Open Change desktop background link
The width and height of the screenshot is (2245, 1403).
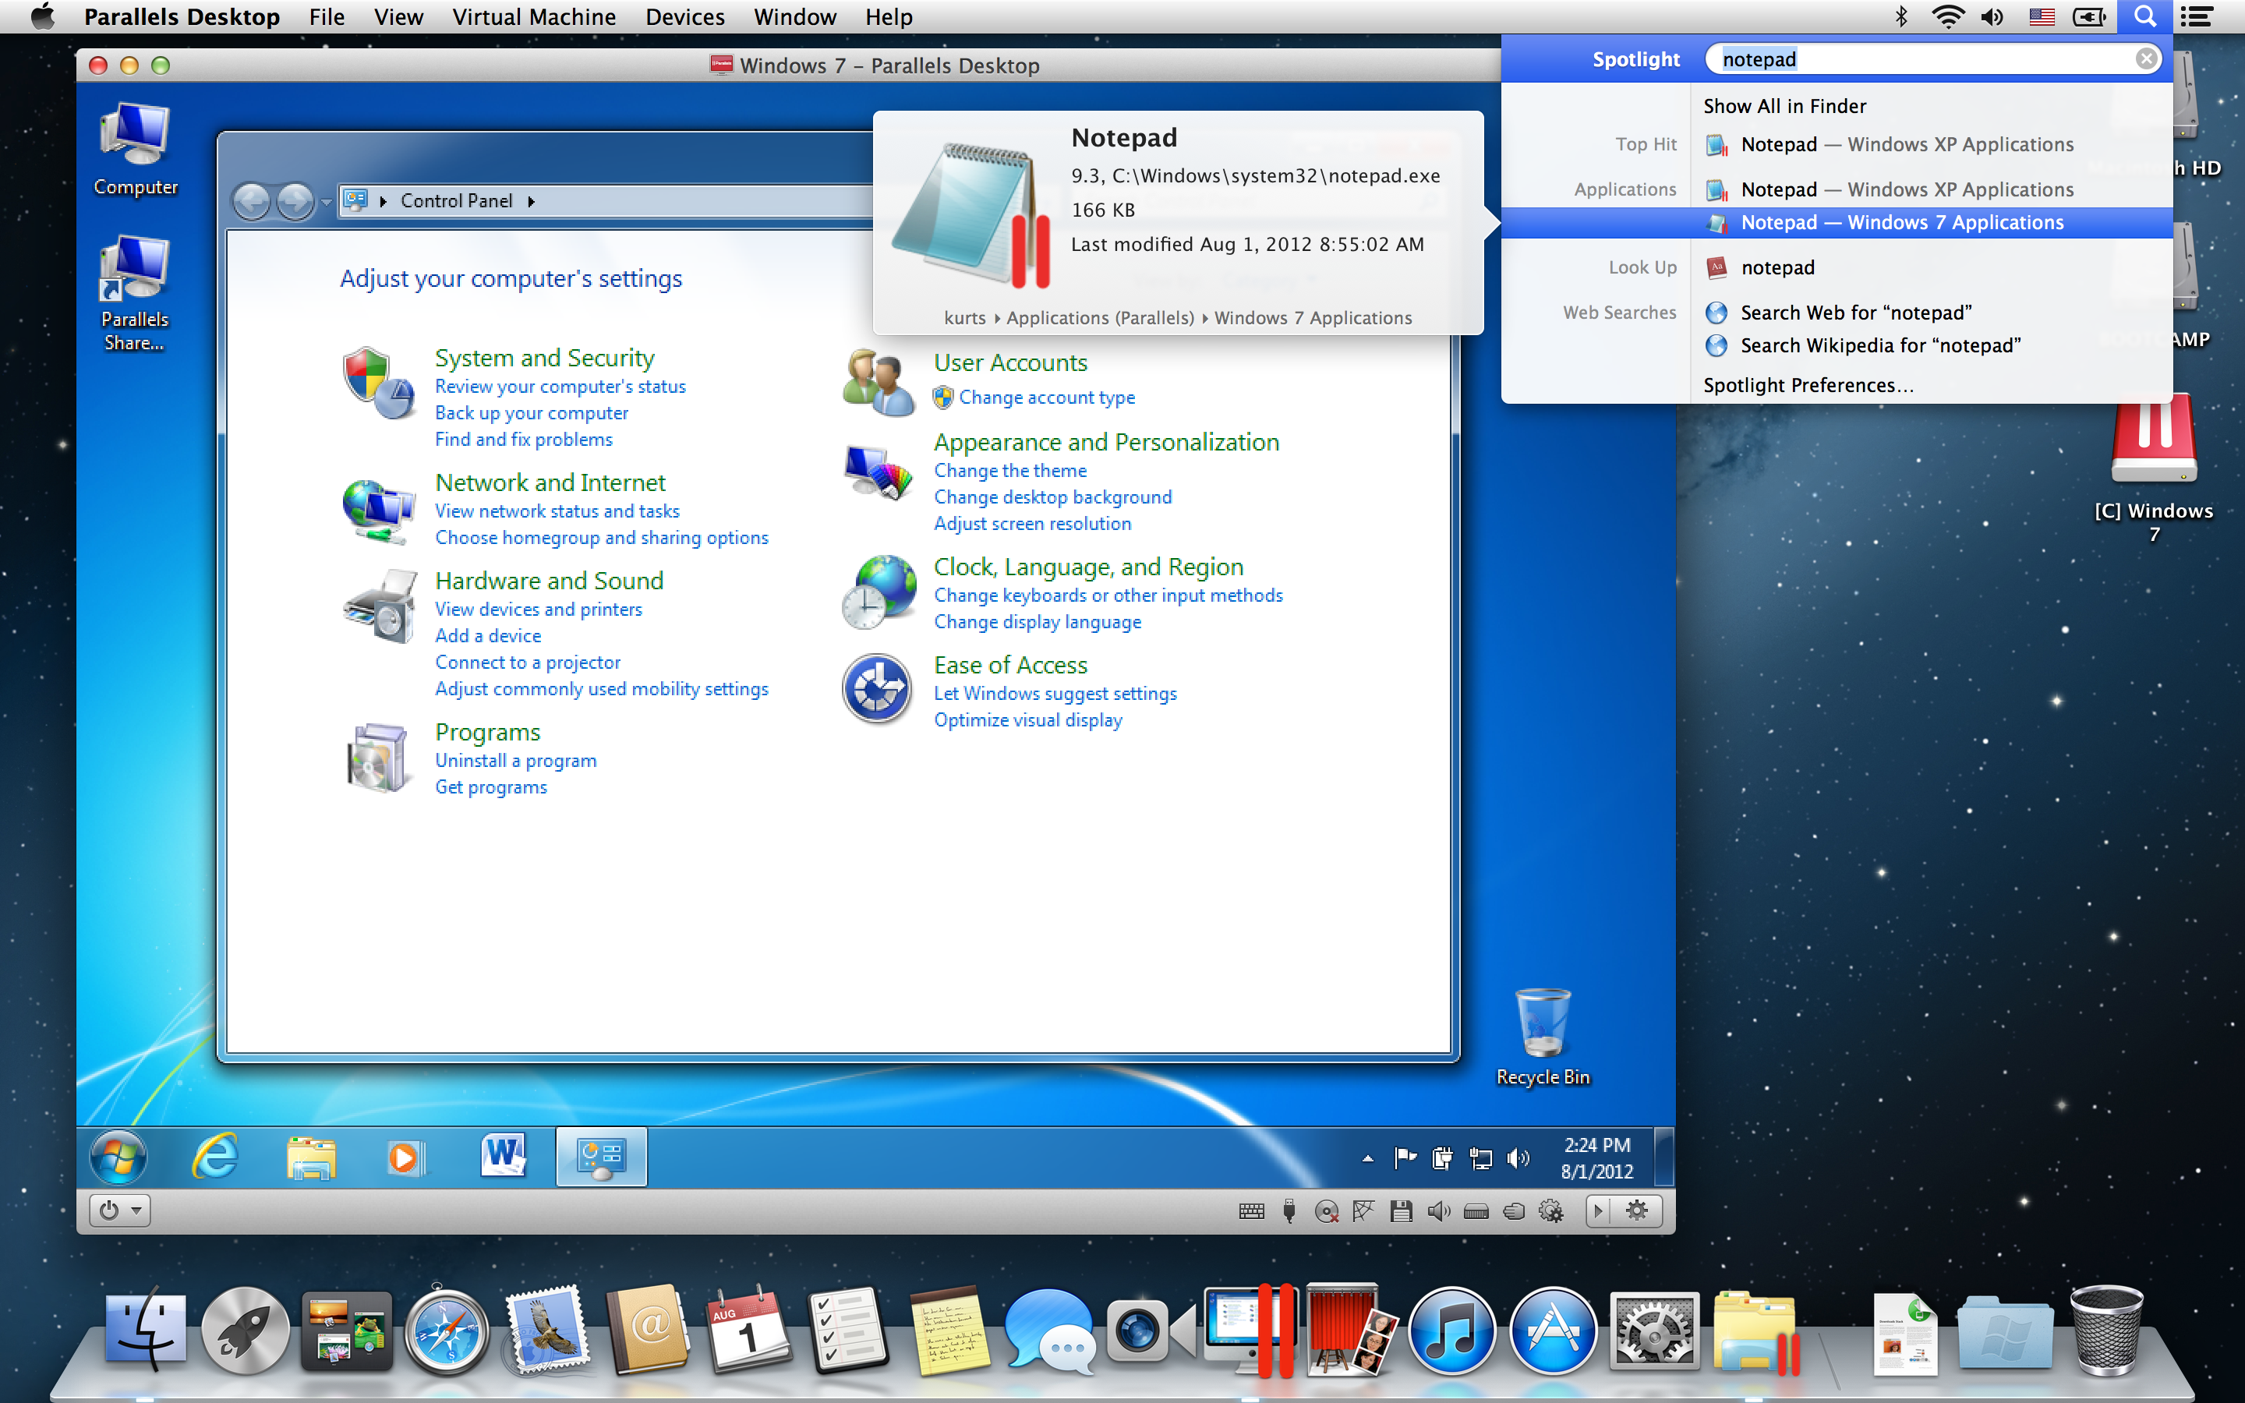pyautogui.click(x=1053, y=497)
